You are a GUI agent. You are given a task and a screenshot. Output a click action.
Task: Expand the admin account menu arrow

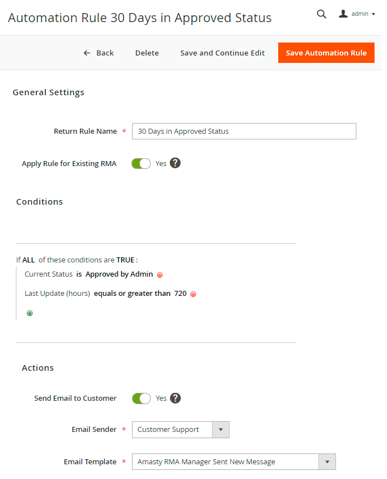pos(373,14)
